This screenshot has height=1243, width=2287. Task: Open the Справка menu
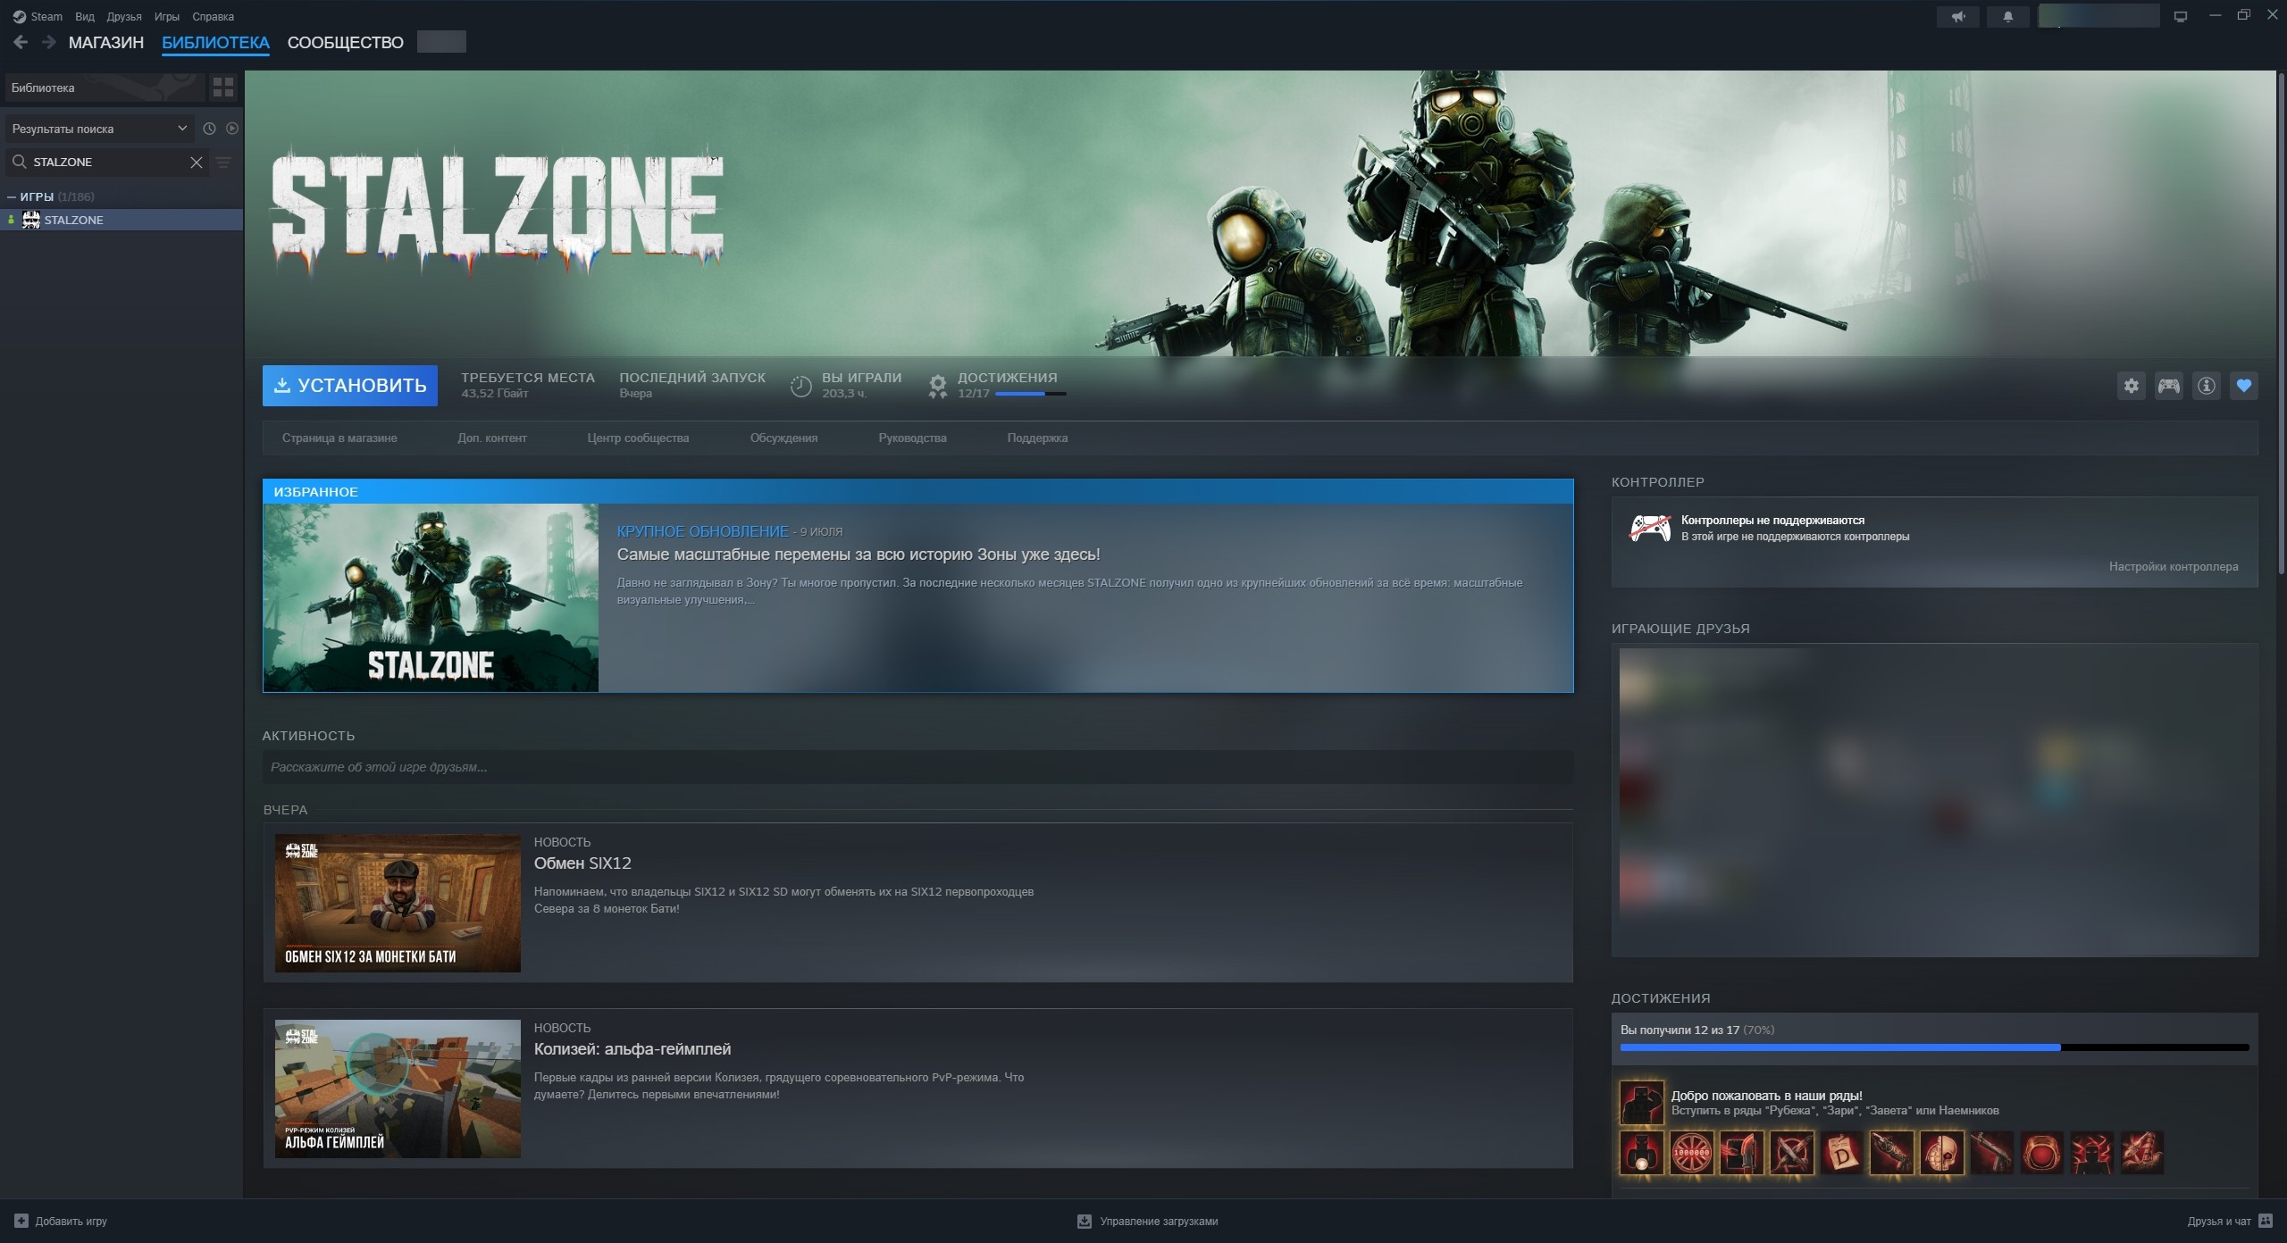point(214,16)
